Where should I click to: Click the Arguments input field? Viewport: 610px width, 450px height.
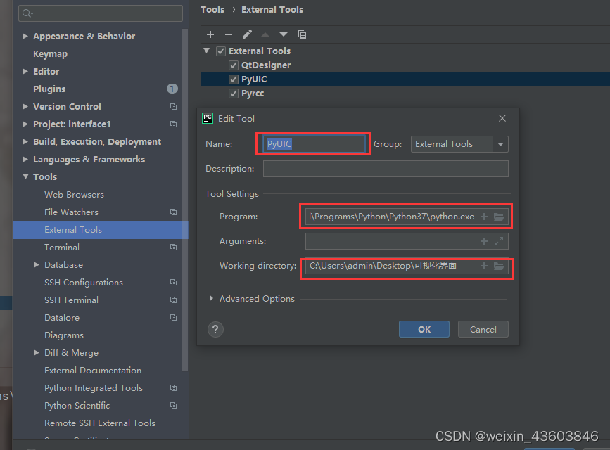pos(407,241)
